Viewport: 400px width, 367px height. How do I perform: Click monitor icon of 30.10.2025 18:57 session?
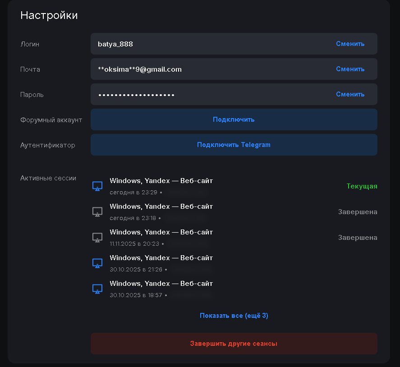click(x=97, y=288)
